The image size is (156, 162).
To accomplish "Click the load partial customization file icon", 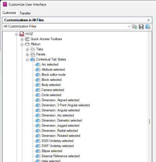I will 135,27.
